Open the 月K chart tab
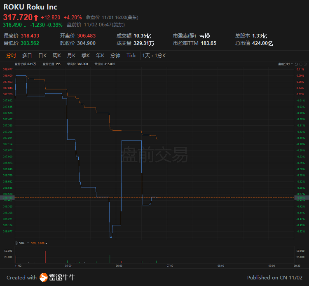 (71, 56)
